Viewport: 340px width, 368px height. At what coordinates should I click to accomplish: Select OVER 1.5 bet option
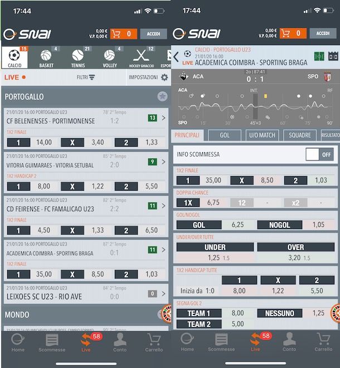[295, 253]
